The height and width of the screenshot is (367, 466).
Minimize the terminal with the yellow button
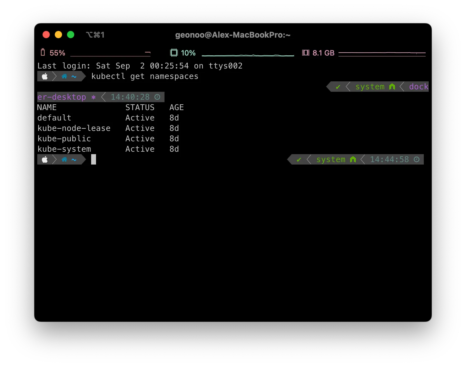coord(58,35)
